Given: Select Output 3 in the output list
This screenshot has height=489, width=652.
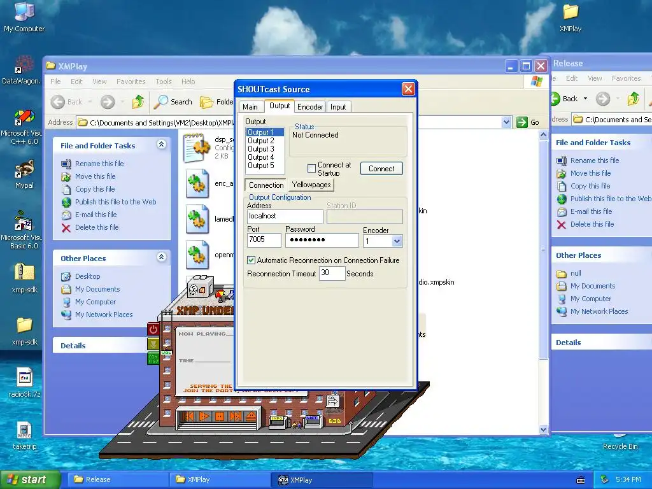Looking at the screenshot, I should click(260, 149).
